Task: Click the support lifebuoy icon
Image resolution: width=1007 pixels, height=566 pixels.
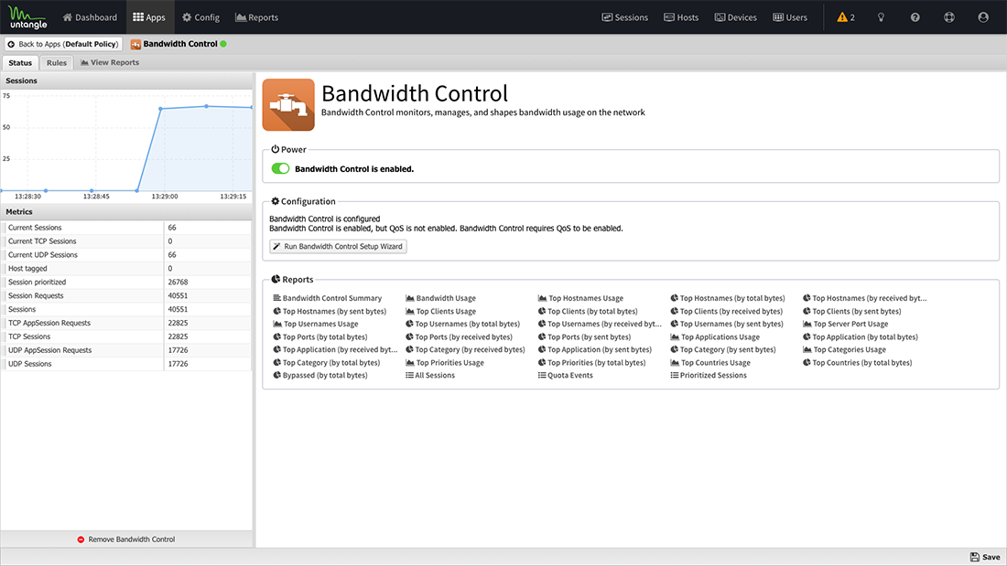Action: pos(949,17)
